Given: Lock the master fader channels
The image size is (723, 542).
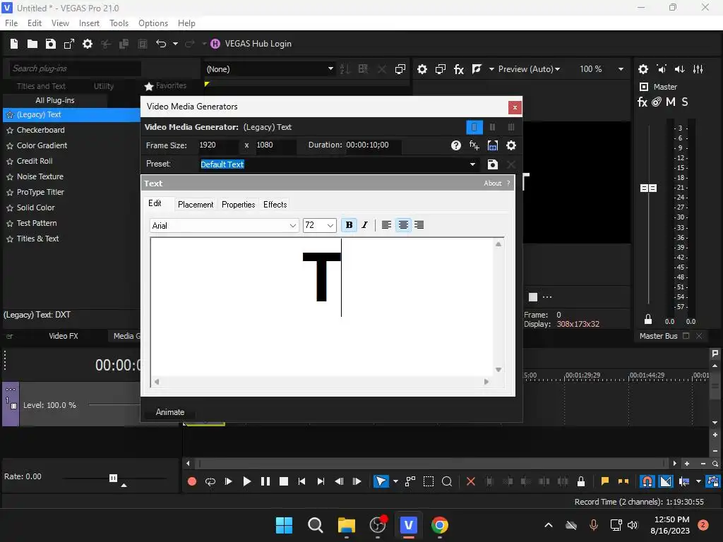Looking at the screenshot, I should (648, 319).
